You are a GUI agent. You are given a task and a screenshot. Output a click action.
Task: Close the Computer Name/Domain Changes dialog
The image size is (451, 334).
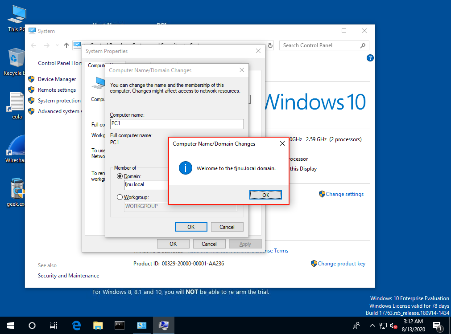[x=242, y=70]
